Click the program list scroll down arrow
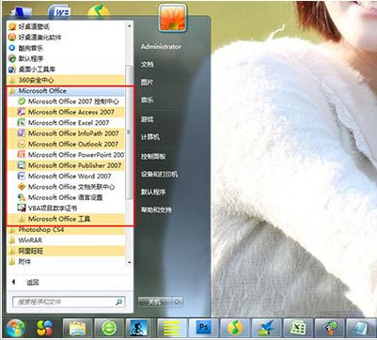 (x=129, y=262)
